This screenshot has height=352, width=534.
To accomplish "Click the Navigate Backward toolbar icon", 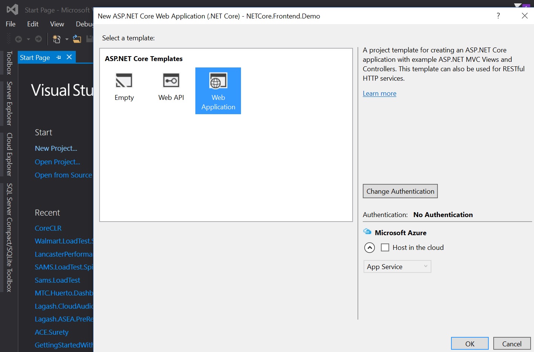I will point(18,39).
